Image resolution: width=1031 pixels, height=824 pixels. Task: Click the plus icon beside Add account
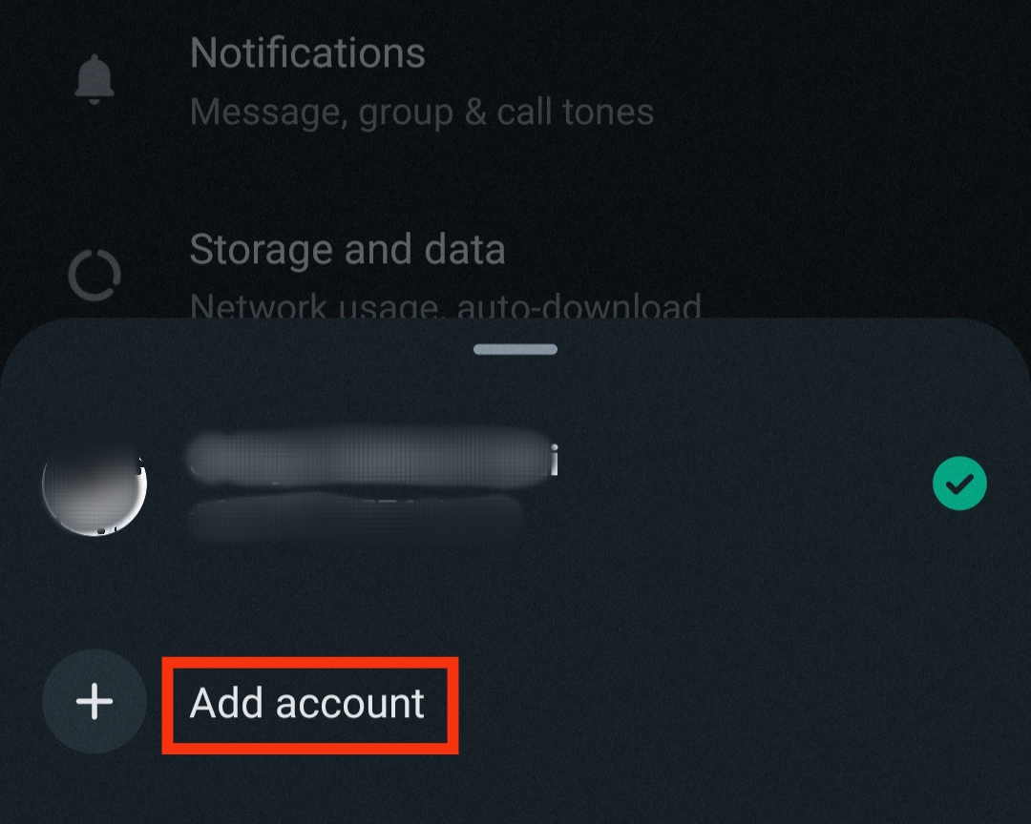pos(95,701)
